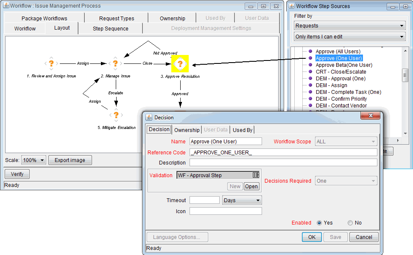Click the Validation field list icon
This screenshot has height=255, width=413.
pyautogui.click(x=256, y=175)
